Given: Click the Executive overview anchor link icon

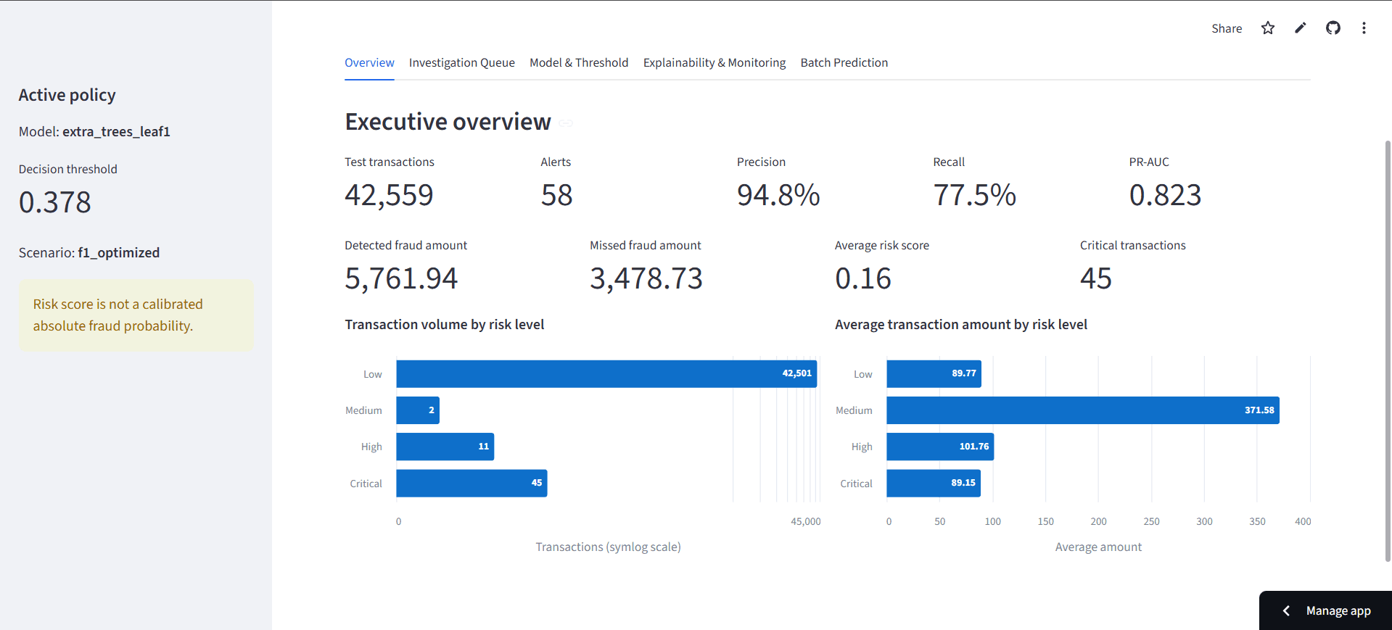Looking at the screenshot, I should [566, 123].
